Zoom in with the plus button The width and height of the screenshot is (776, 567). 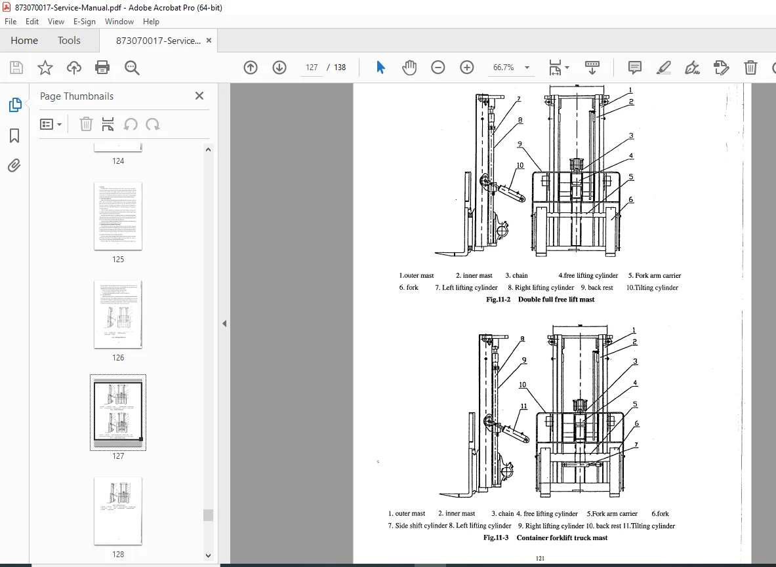pyautogui.click(x=466, y=68)
